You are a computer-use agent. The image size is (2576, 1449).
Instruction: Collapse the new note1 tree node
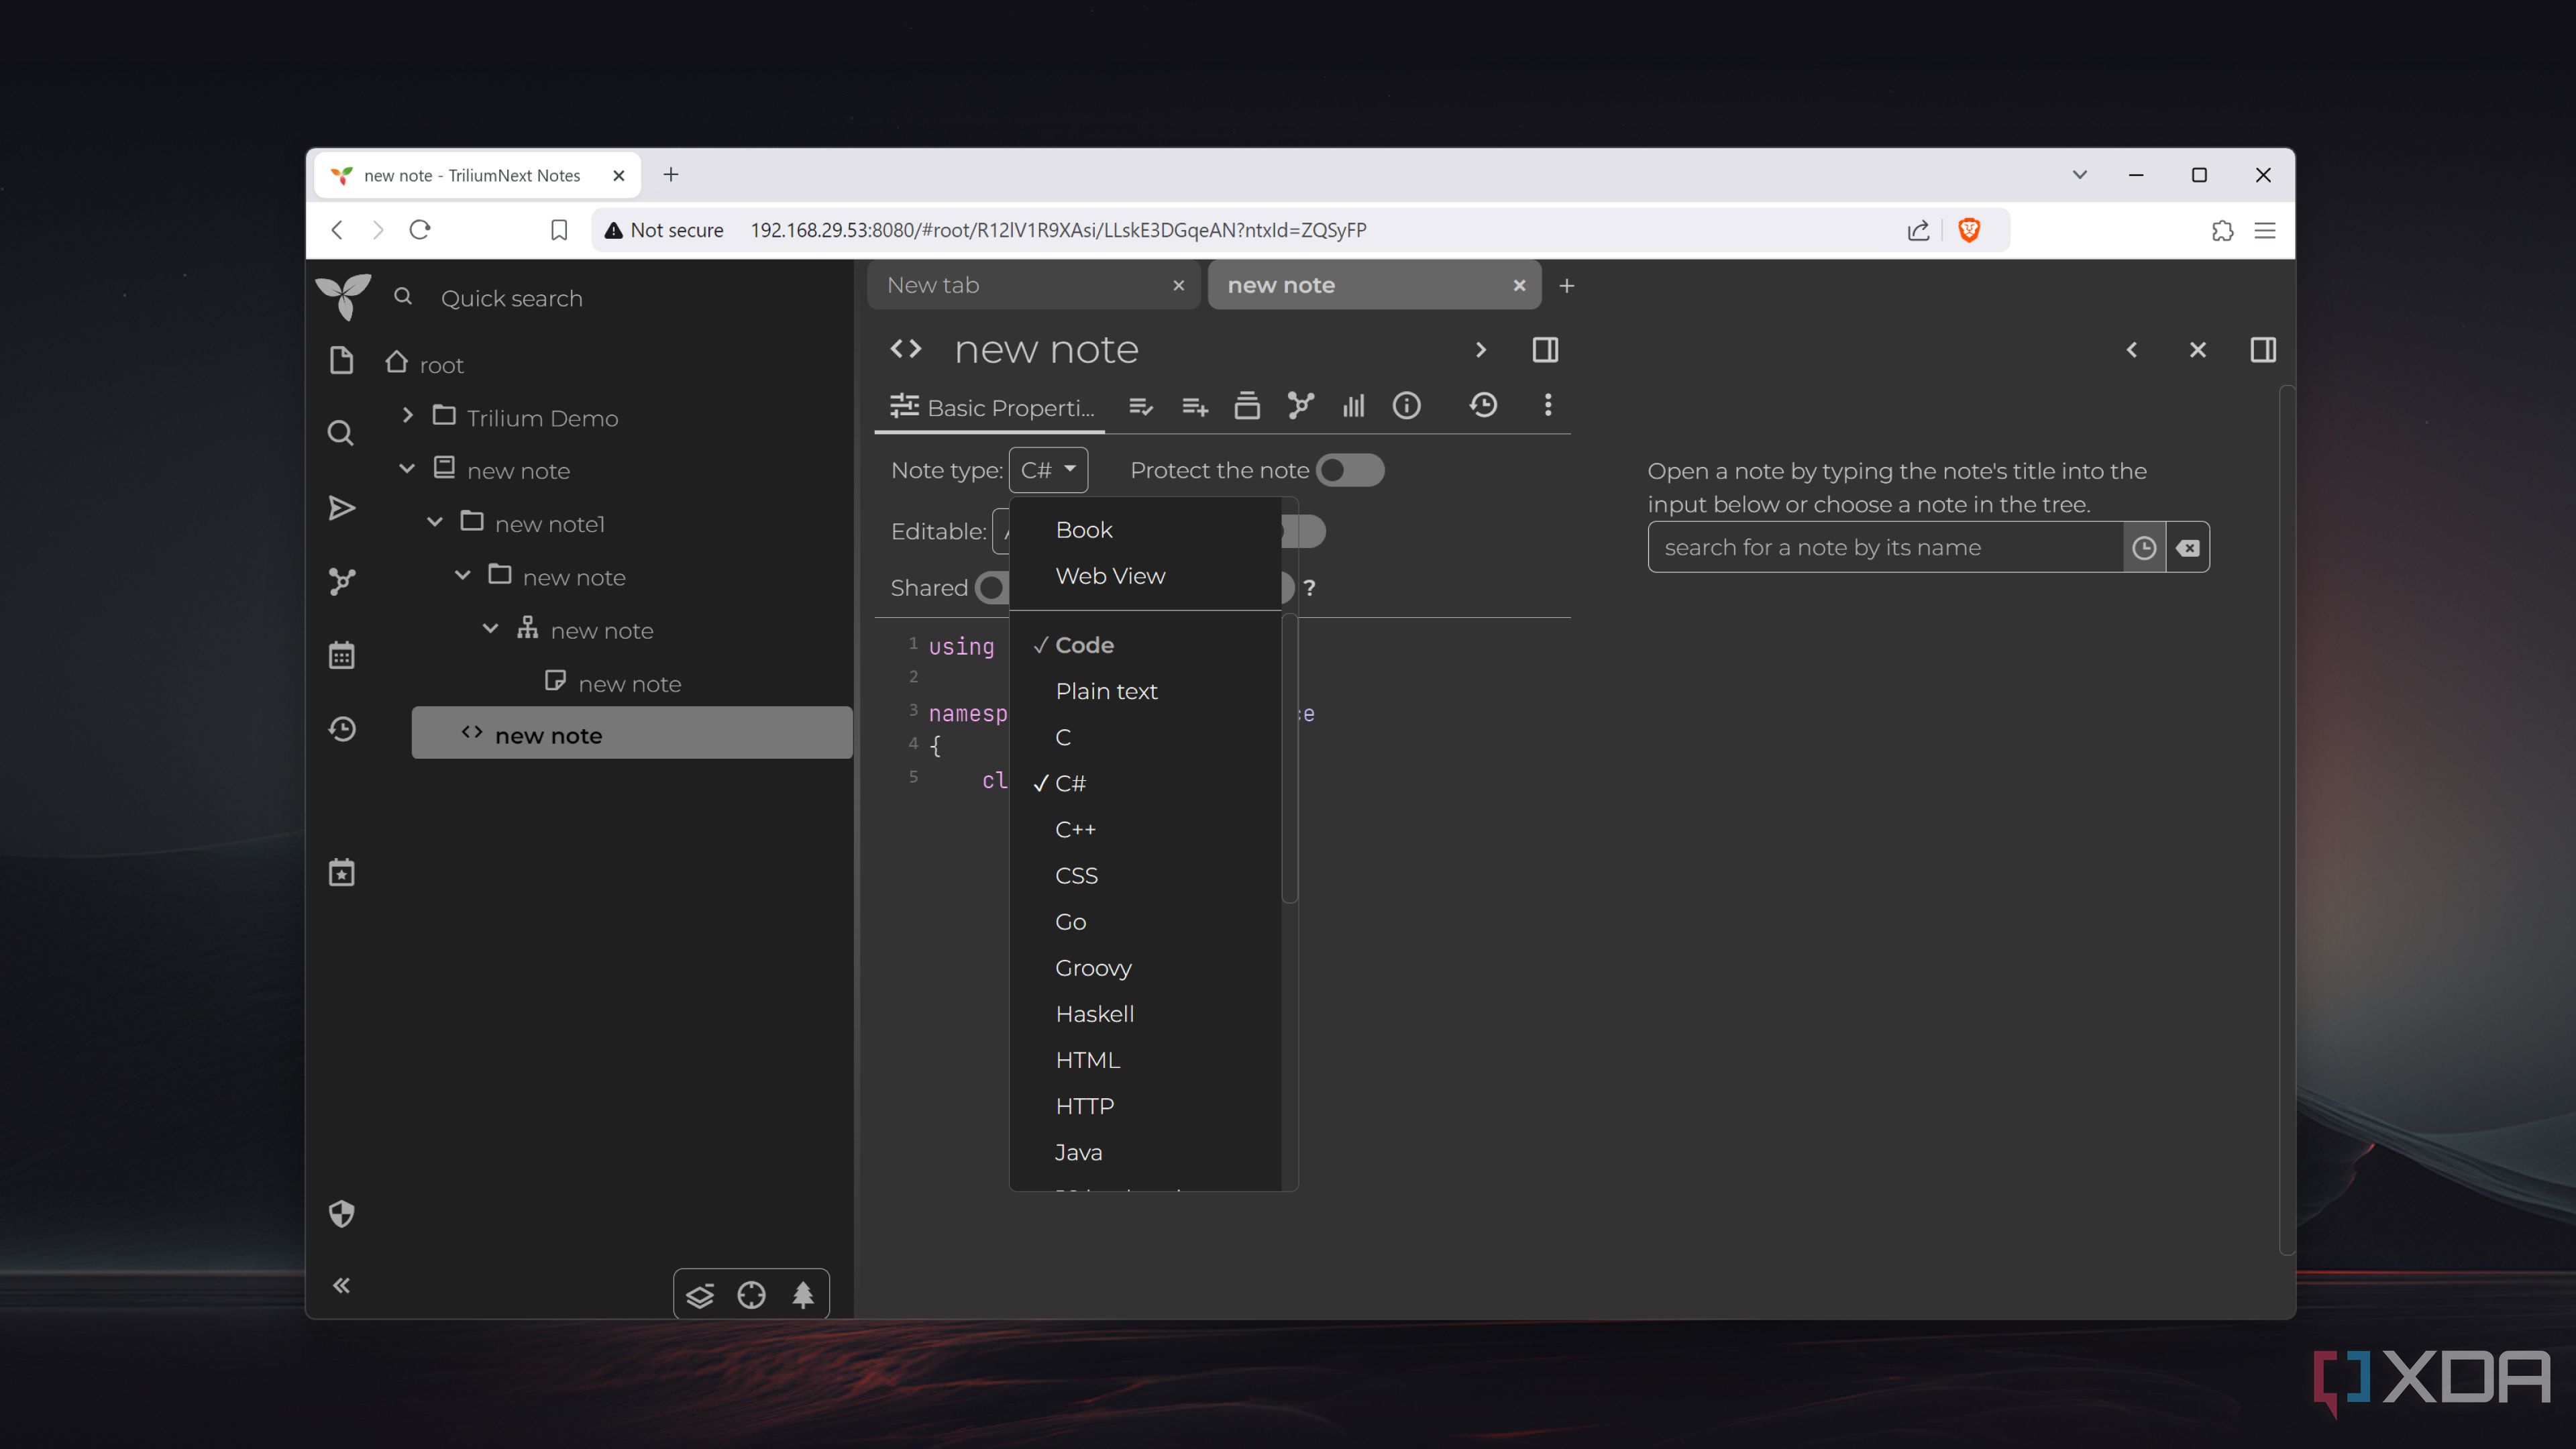[435, 522]
